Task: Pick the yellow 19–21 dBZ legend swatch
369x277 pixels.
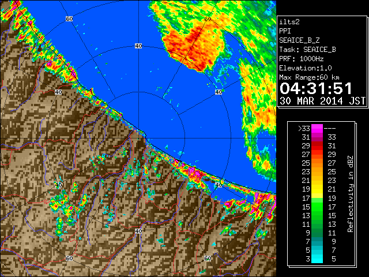Action: [x=317, y=189]
